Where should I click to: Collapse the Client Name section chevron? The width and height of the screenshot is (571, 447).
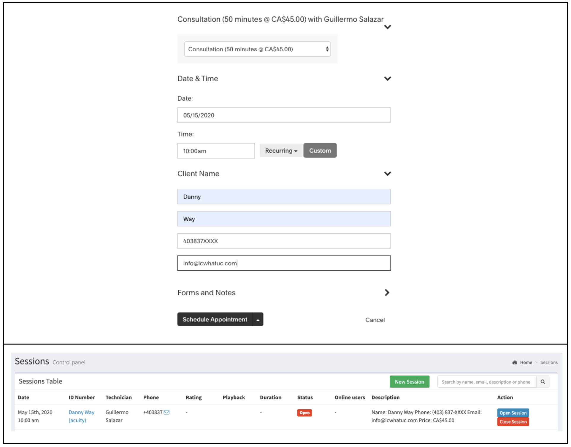(x=387, y=174)
